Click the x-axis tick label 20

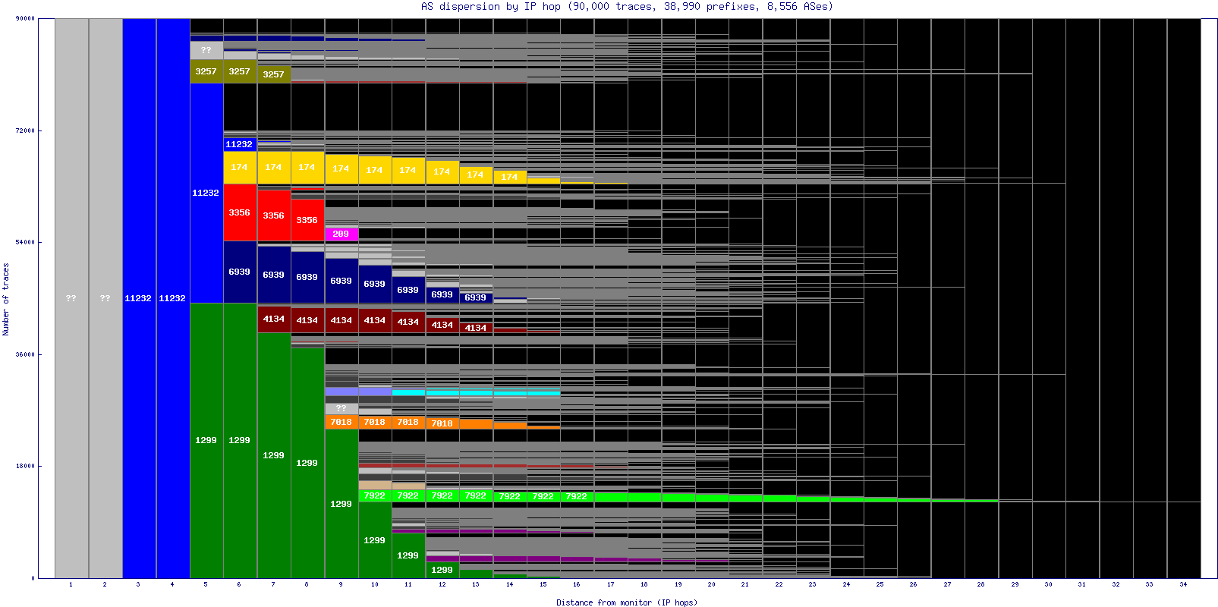pos(711,584)
